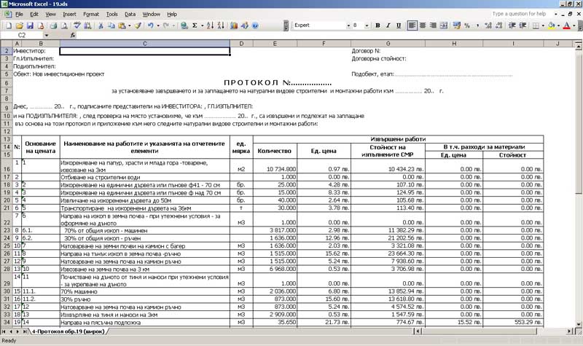Decrease cell indent

coord(512,25)
